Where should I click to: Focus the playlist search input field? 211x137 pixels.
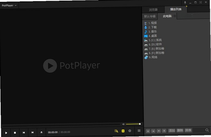pyautogui.click(x=199, y=130)
